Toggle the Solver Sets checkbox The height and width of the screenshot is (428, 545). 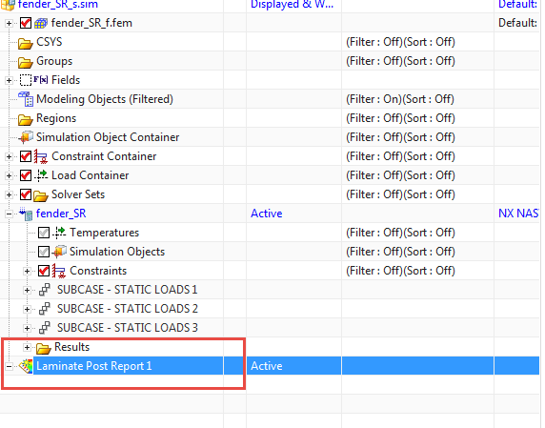tap(26, 194)
